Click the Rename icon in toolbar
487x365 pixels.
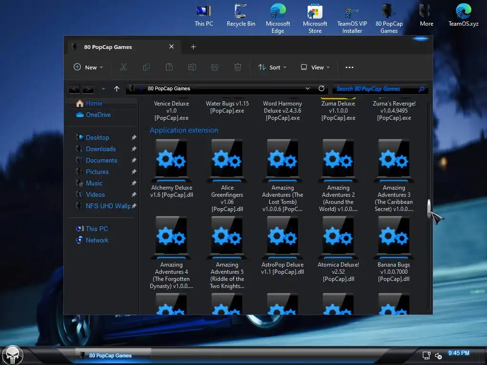(x=192, y=67)
